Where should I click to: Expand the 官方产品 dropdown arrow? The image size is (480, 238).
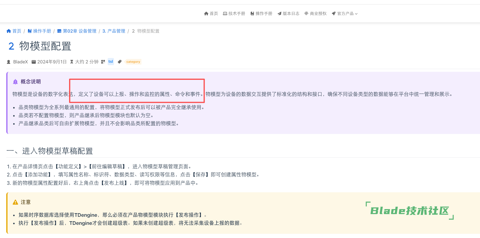356,14
